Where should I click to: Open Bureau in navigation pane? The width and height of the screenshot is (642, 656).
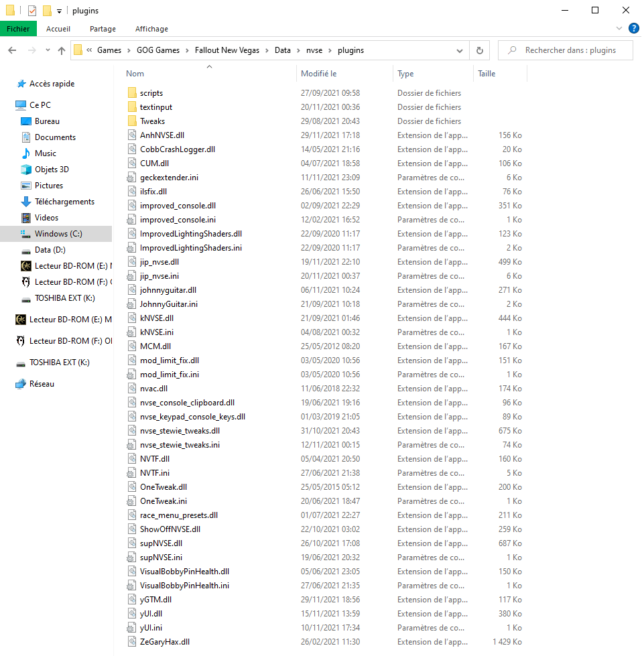pos(47,121)
